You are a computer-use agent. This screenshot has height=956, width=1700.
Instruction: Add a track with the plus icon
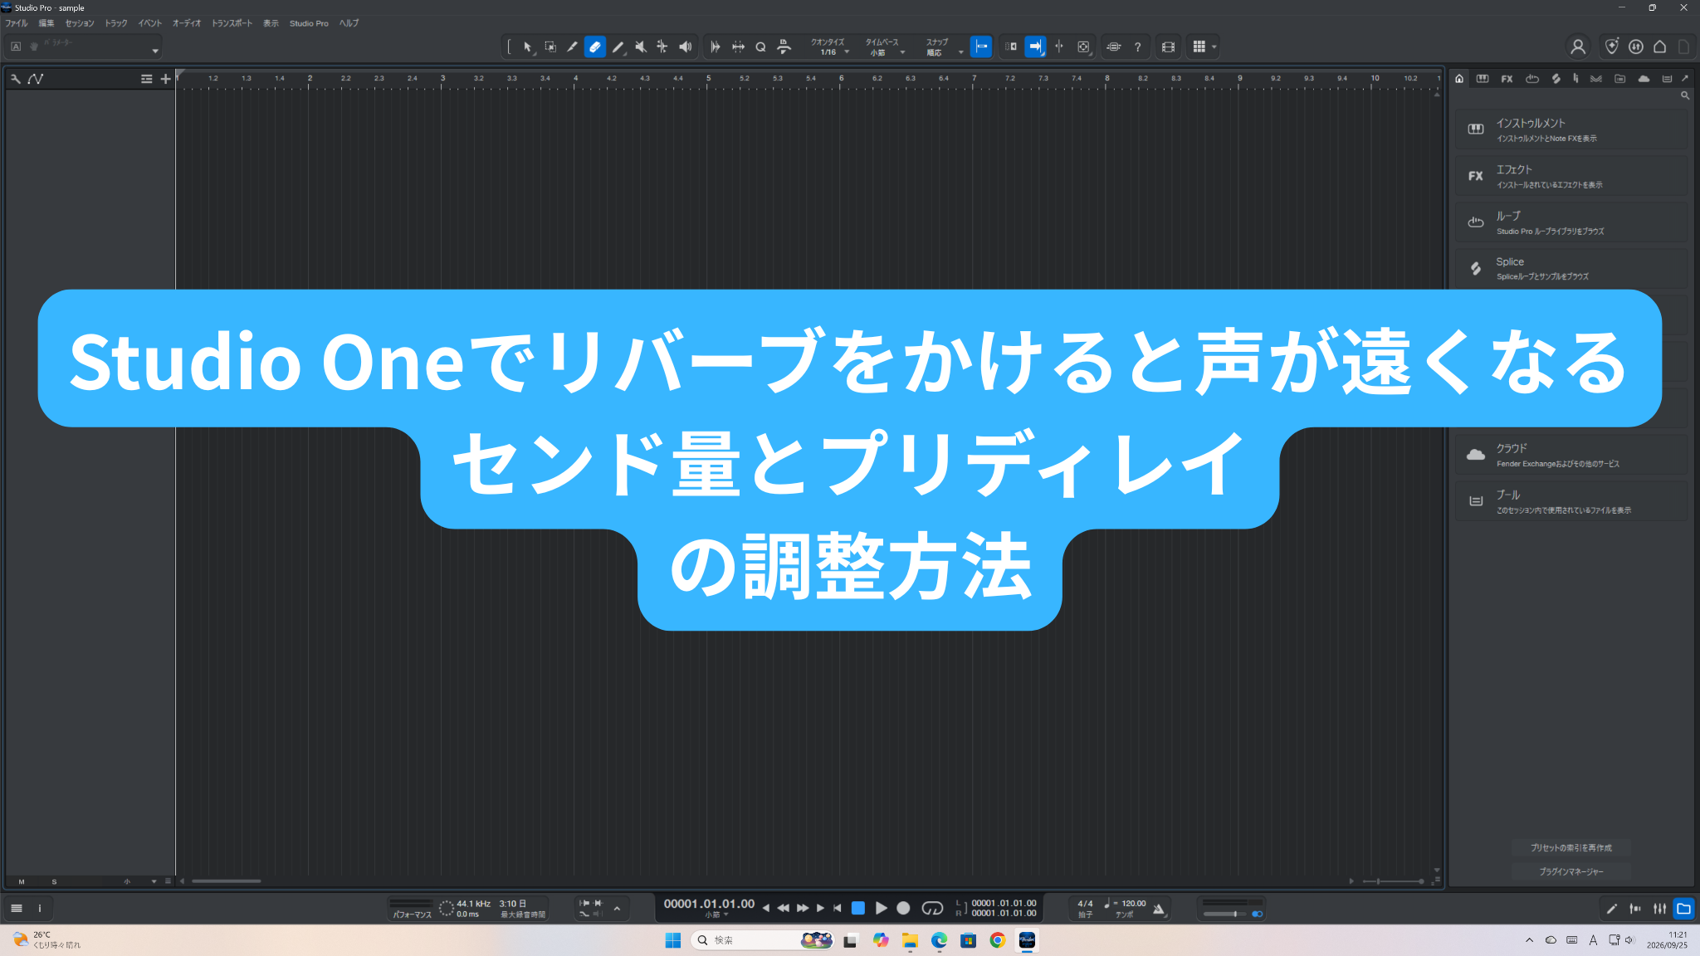[165, 79]
